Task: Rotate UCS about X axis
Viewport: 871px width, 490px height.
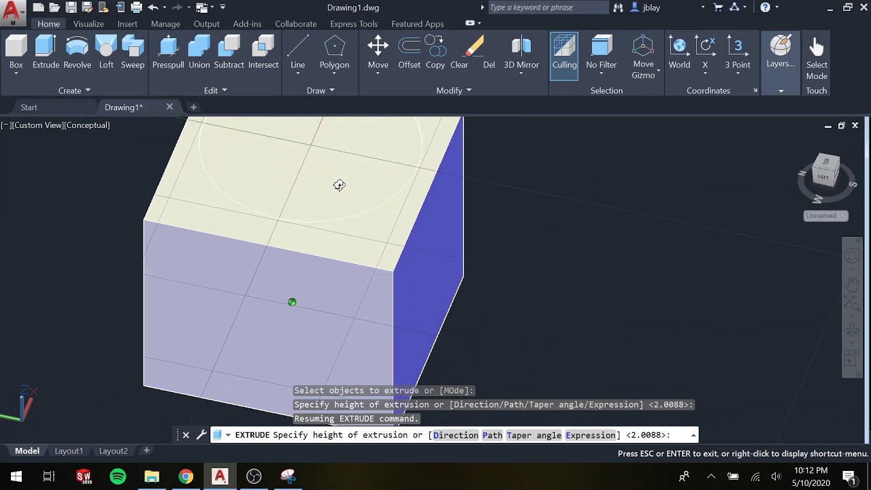Action: [x=705, y=53]
